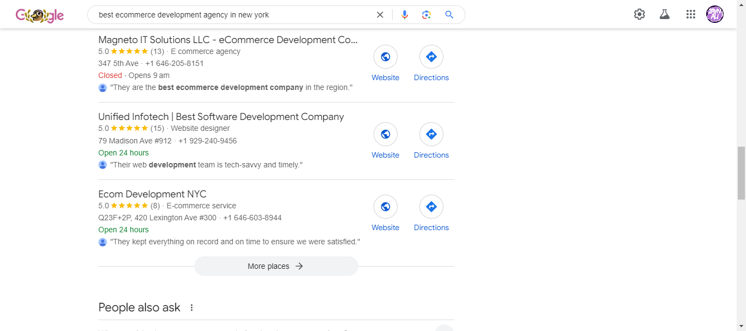
Task: Open Google Lens image search
Action: click(427, 15)
